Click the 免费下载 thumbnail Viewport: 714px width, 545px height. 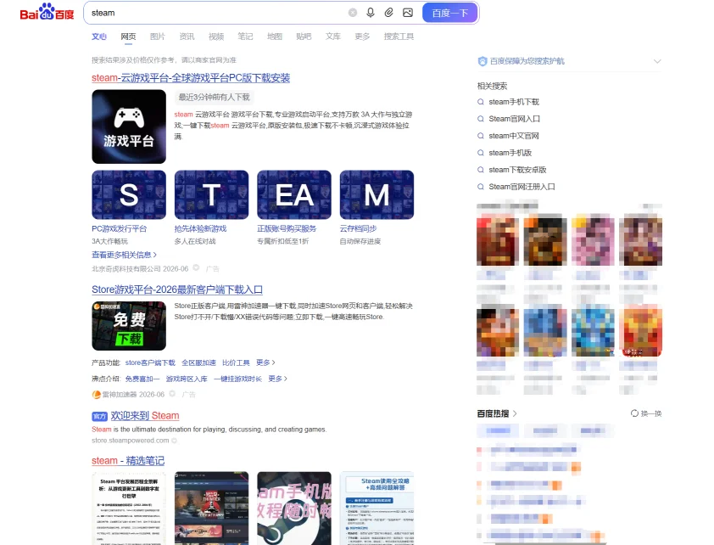click(x=129, y=326)
